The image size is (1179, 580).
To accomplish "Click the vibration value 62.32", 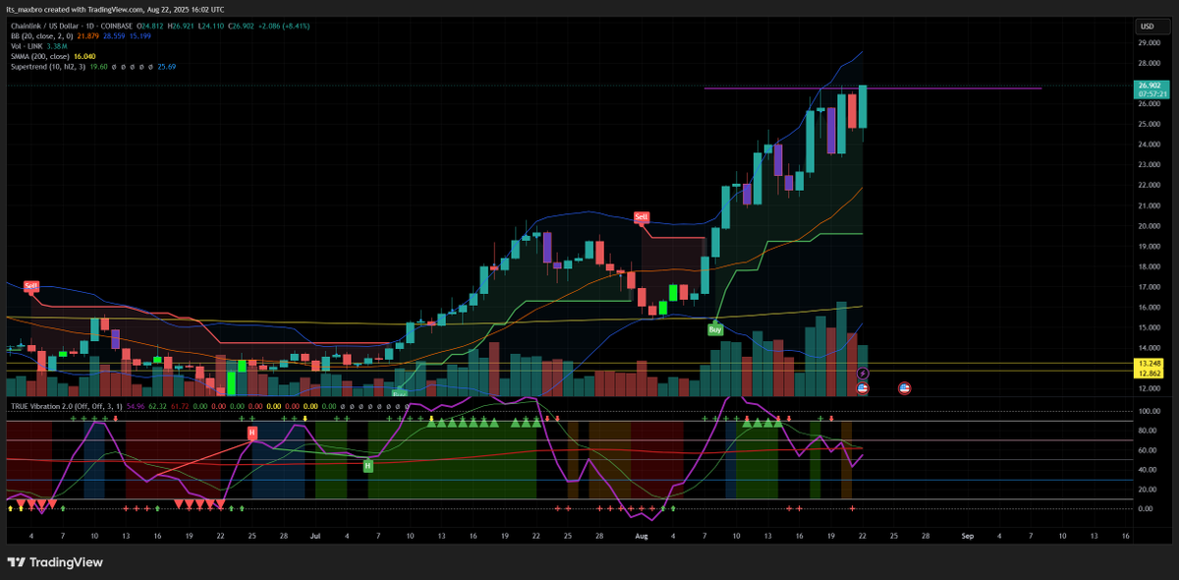I will coord(157,405).
